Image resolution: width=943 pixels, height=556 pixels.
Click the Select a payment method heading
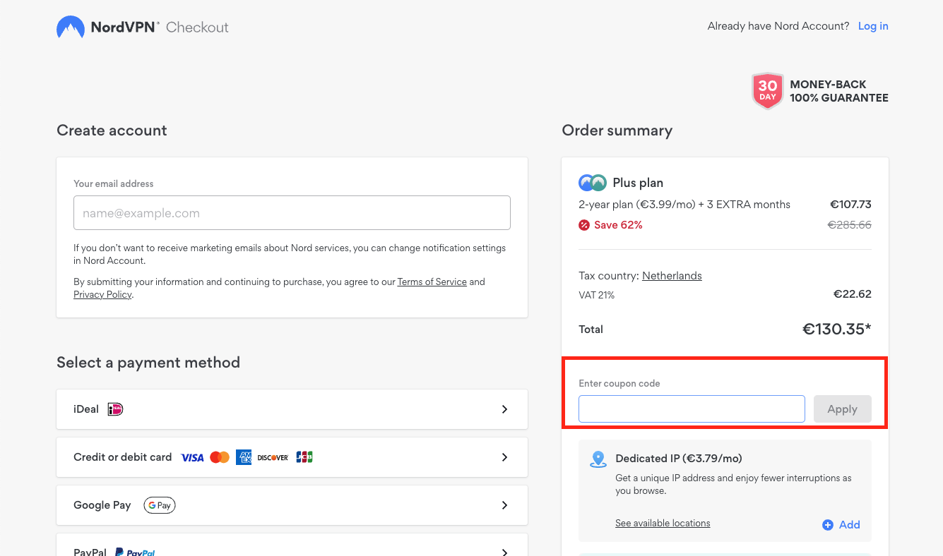tap(148, 363)
